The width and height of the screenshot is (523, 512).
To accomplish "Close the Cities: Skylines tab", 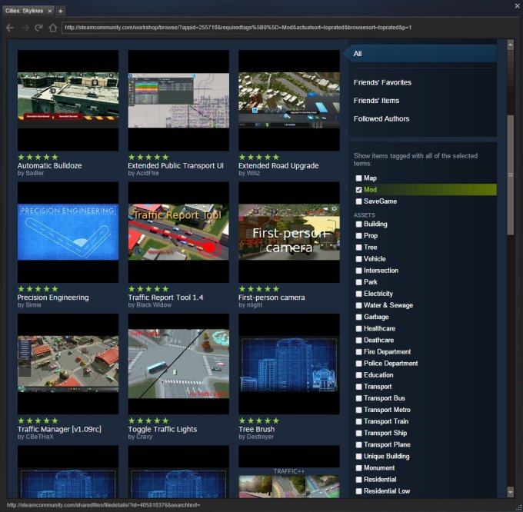I will pos(50,11).
